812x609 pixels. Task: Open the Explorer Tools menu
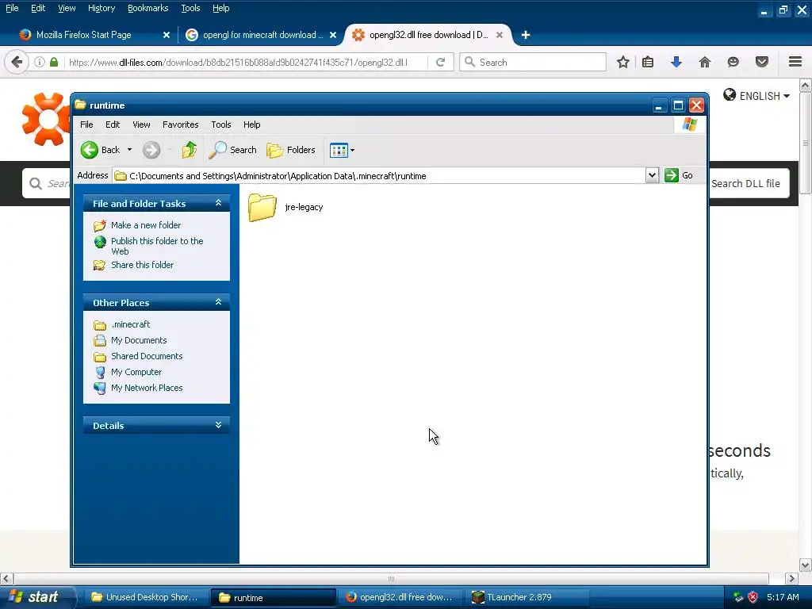220,124
